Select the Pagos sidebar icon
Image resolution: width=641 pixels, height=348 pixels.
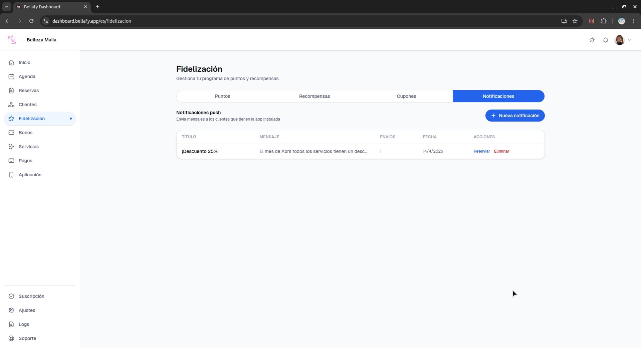pyautogui.click(x=25, y=161)
